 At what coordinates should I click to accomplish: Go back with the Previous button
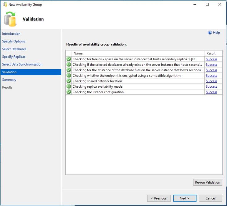(159, 198)
